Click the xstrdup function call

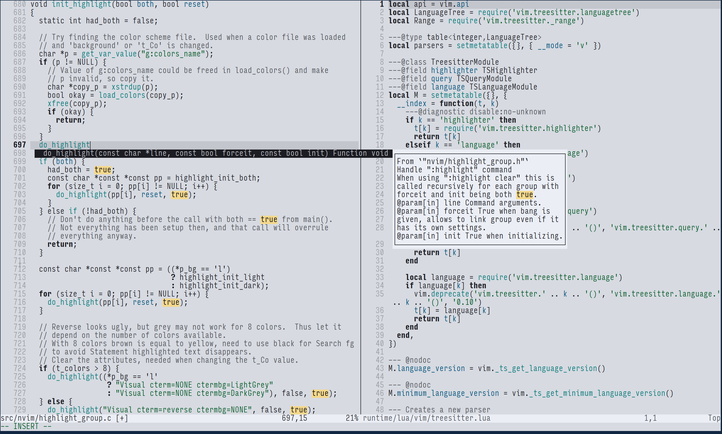126,87
